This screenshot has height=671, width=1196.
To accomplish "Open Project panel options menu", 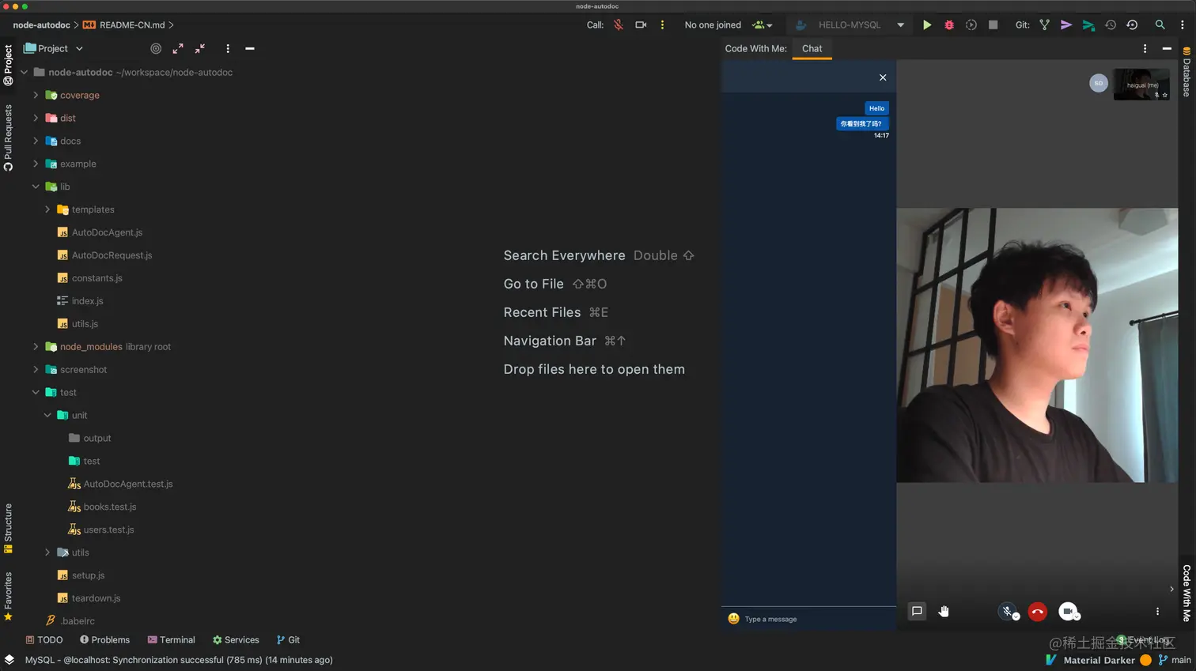I will coord(228,48).
